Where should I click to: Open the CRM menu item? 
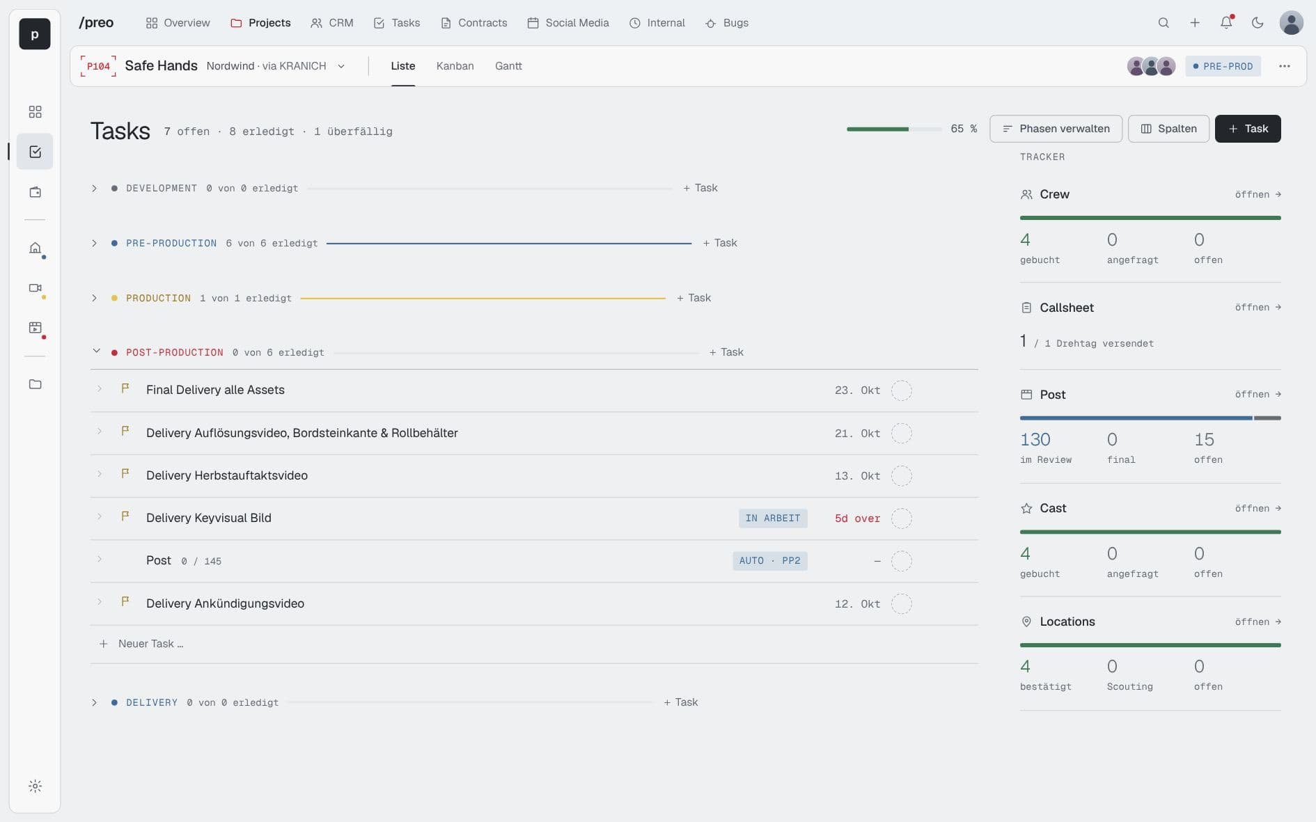point(332,23)
